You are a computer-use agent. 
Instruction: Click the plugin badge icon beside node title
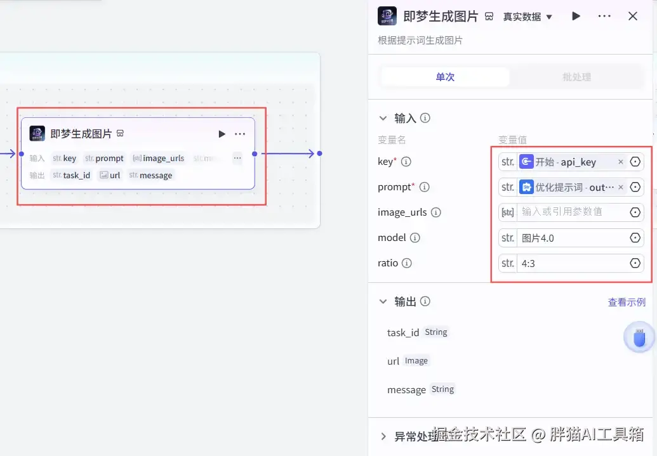(x=120, y=134)
